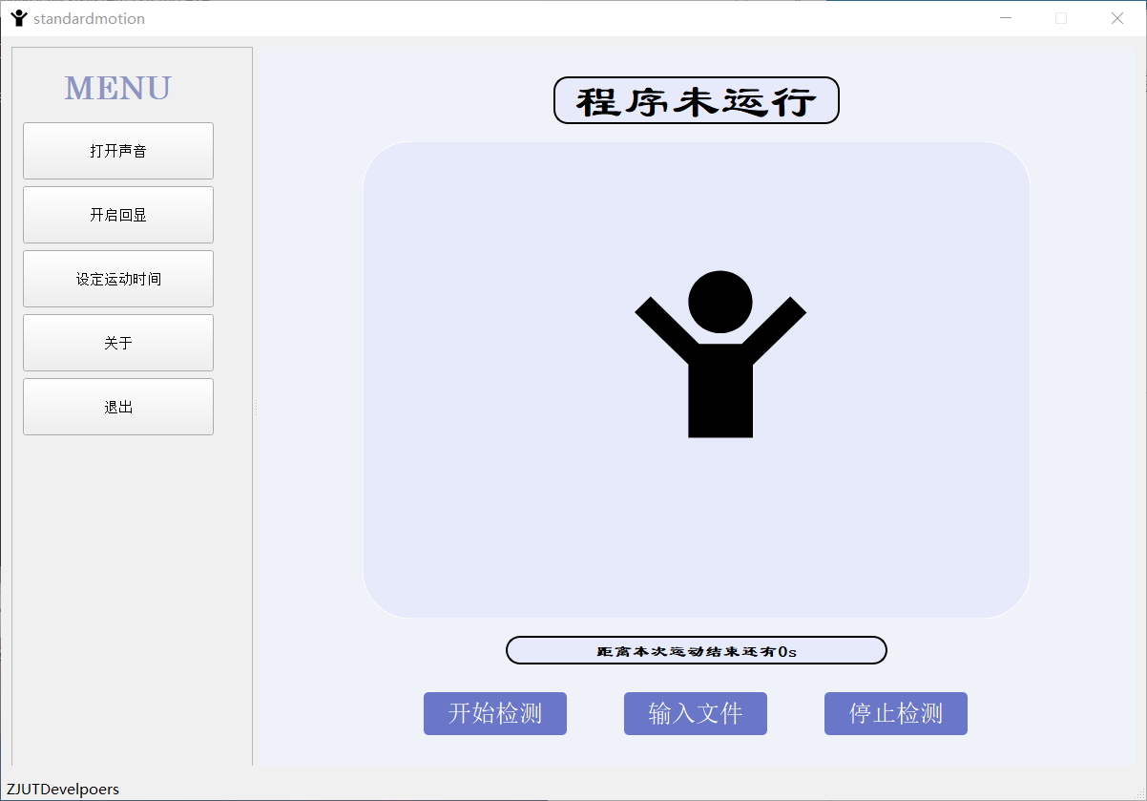Click the 退出 exit button

(118, 407)
